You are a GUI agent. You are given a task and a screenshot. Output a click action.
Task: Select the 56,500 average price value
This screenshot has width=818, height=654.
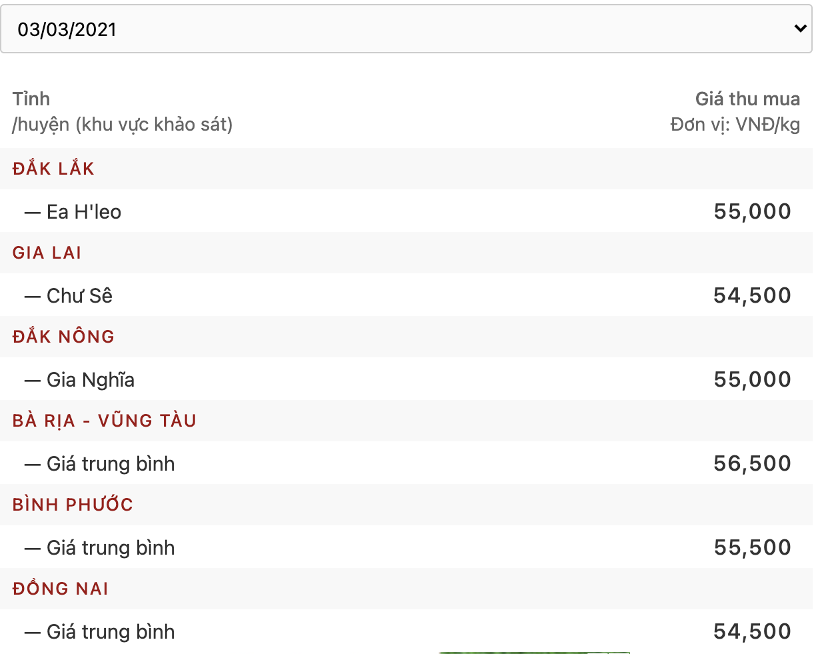[752, 463]
